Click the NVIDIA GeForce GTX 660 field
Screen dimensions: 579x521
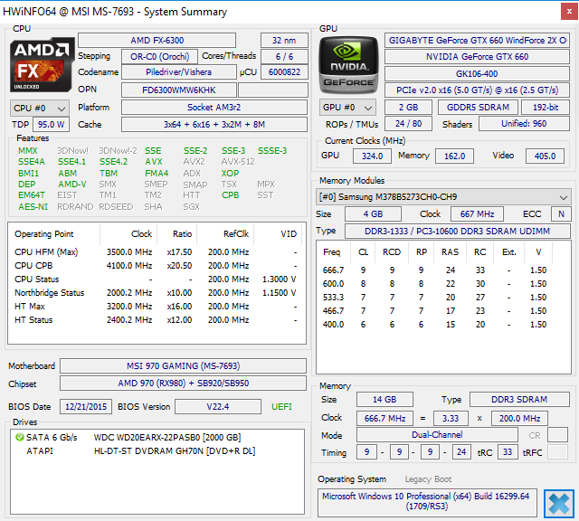point(477,56)
